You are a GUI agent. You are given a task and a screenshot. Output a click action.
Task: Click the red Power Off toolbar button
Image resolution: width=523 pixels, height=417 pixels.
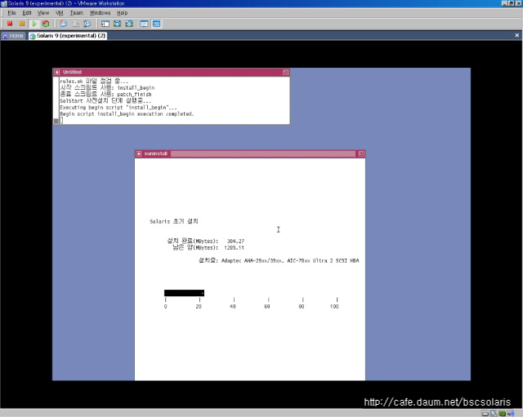[x=10, y=24]
